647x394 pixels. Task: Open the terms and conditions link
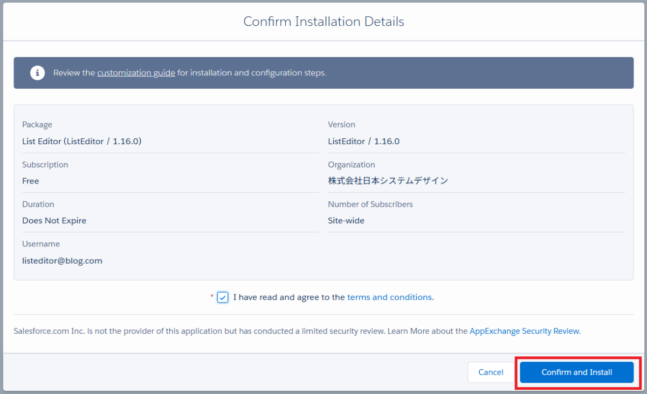click(x=389, y=297)
